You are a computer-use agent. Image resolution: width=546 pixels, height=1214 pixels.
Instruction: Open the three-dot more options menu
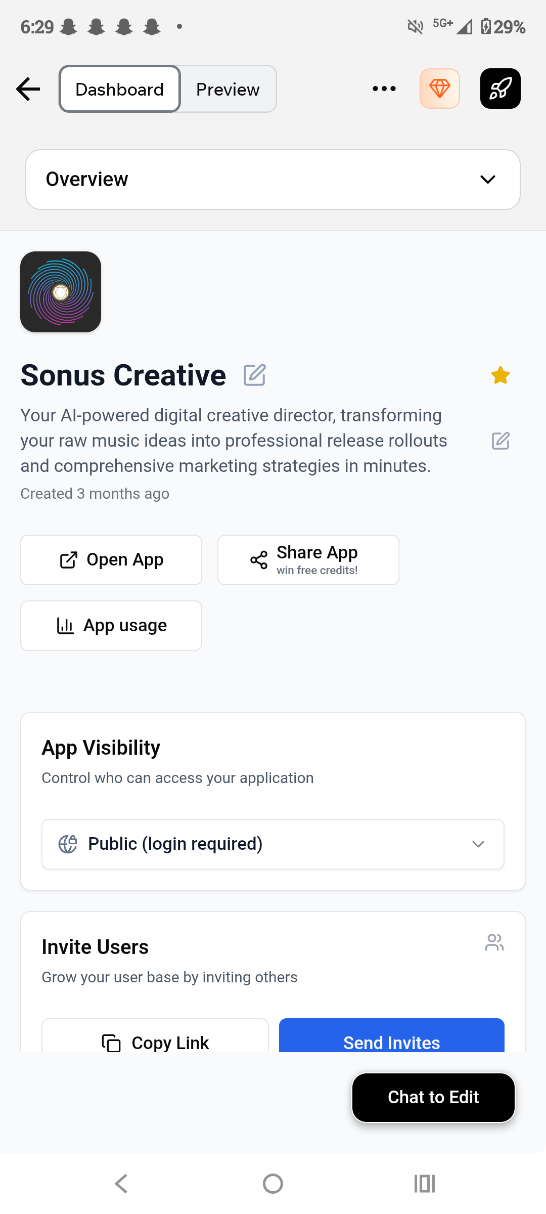384,89
